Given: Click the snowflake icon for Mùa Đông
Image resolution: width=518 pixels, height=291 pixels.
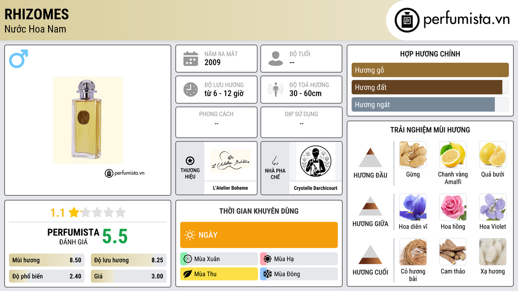Looking at the screenshot, I should 268,274.
